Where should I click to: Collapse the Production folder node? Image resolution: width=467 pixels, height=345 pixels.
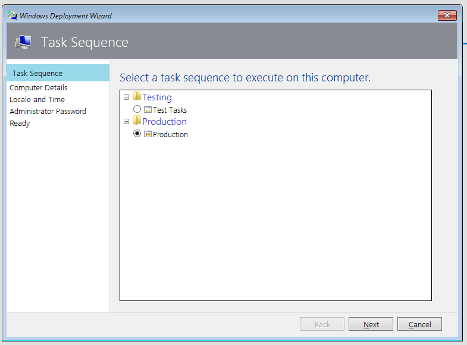pos(126,122)
